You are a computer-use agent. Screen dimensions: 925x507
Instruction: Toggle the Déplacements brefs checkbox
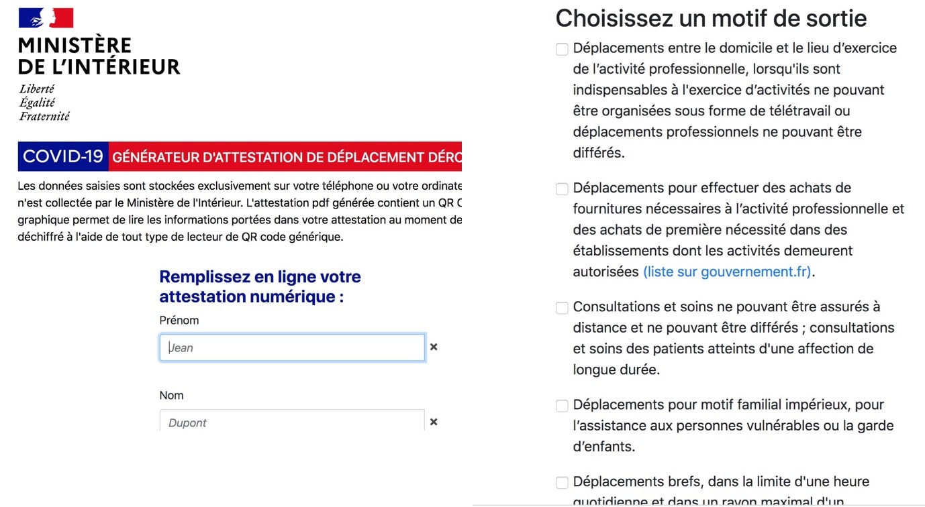point(562,483)
